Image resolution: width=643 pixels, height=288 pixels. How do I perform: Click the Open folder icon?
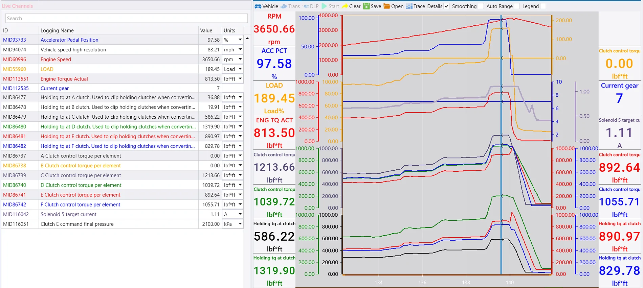pyautogui.click(x=387, y=6)
